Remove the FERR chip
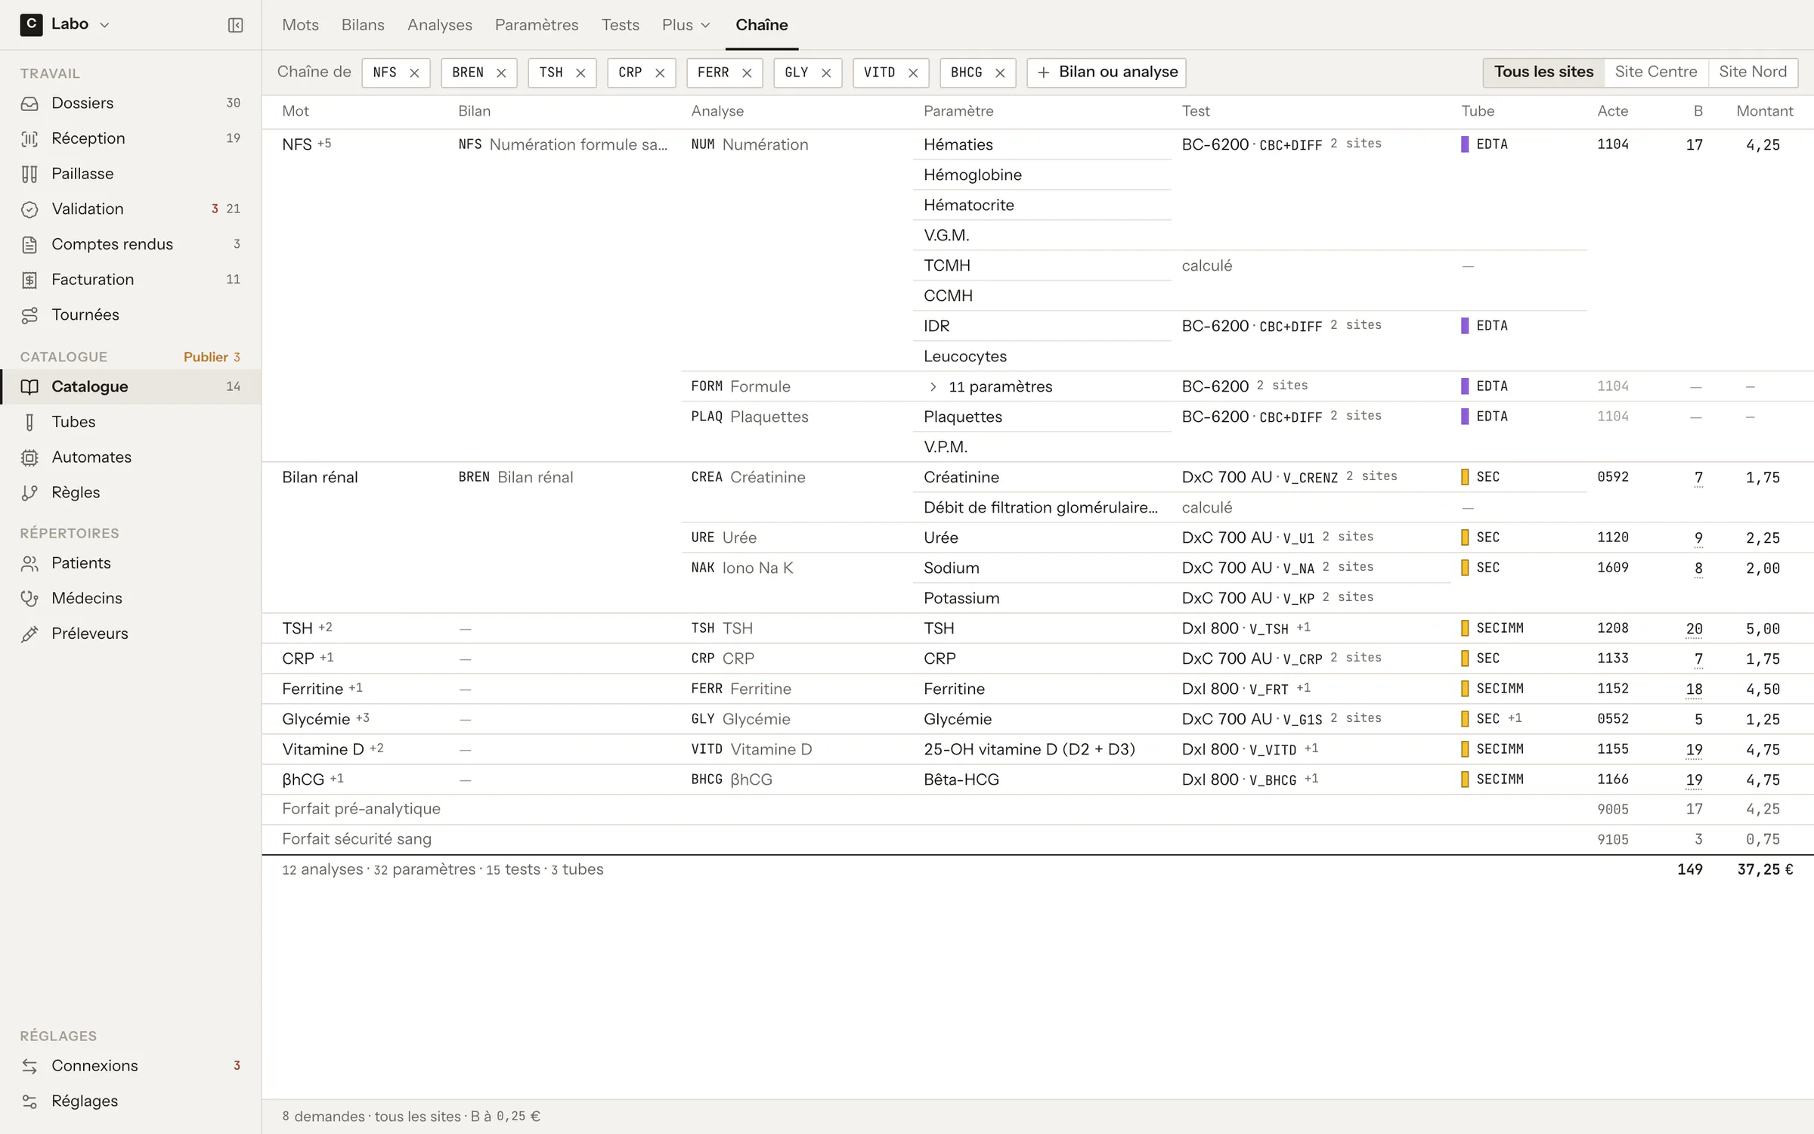Screen dimensions: 1814x1134 coord(747,73)
